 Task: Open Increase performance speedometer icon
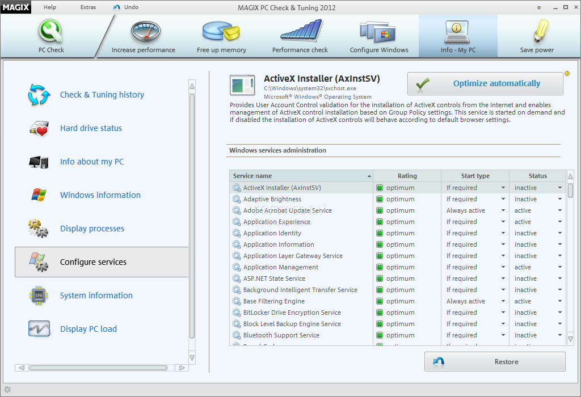[146, 32]
